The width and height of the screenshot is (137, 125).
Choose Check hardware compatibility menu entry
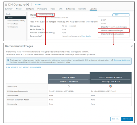click(113, 34)
